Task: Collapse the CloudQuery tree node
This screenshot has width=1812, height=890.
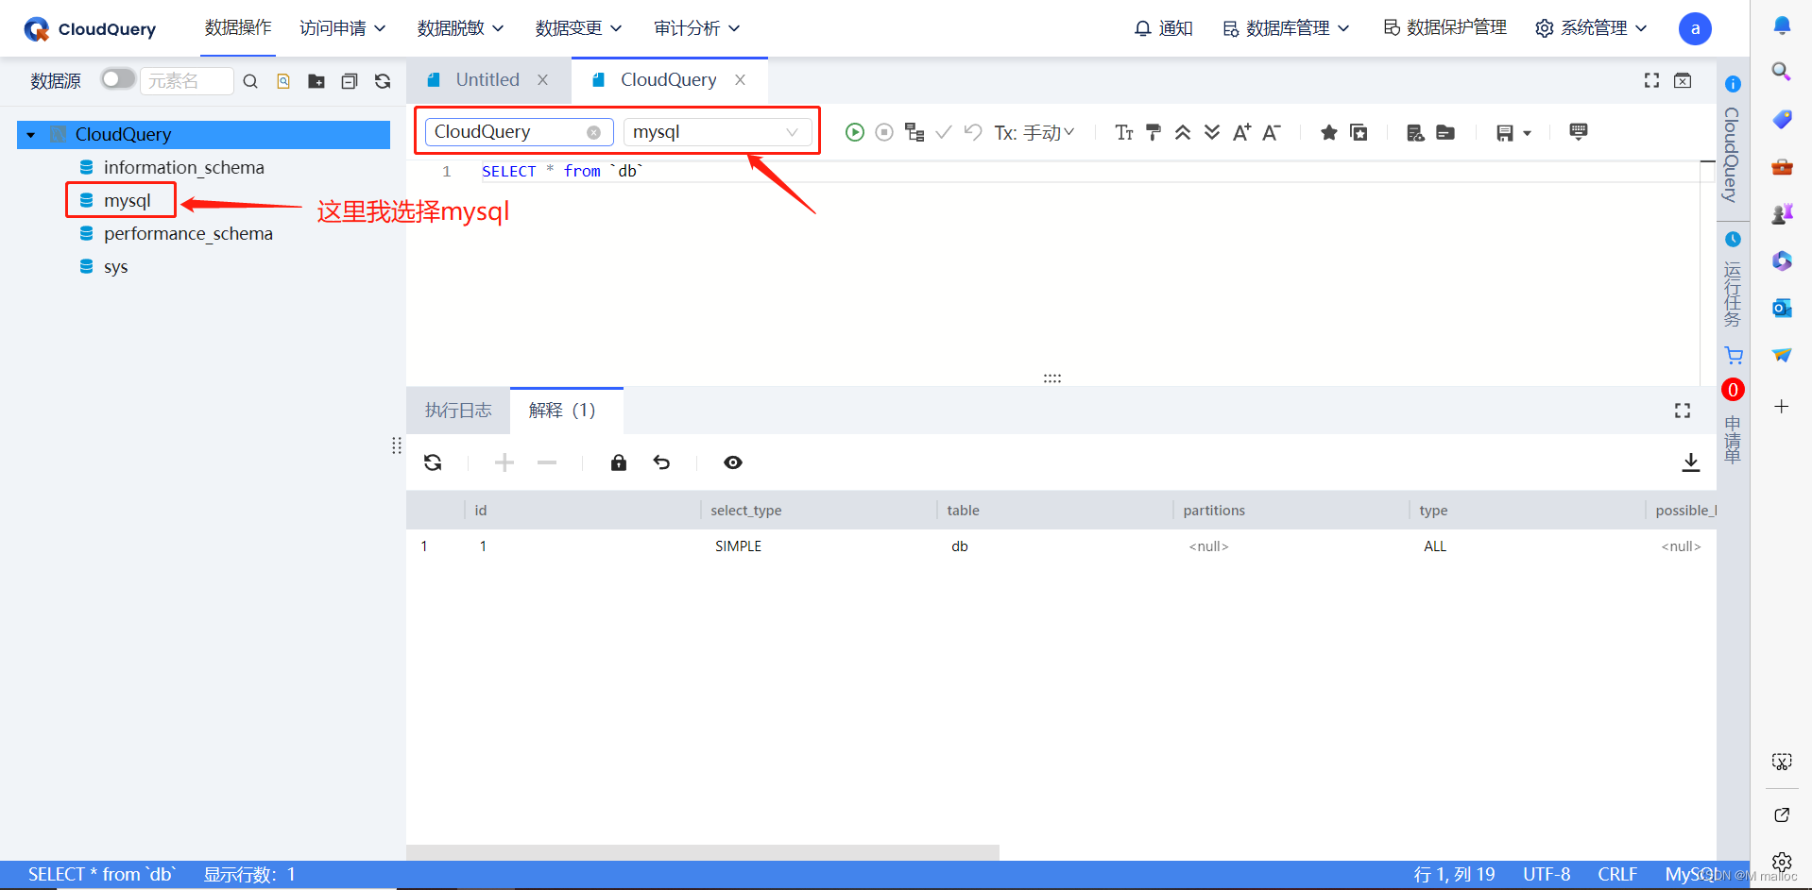Action: click(x=31, y=135)
